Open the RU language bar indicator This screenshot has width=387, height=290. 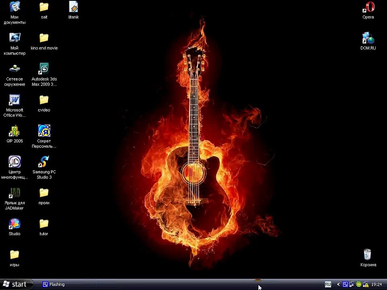pyautogui.click(x=328, y=284)
